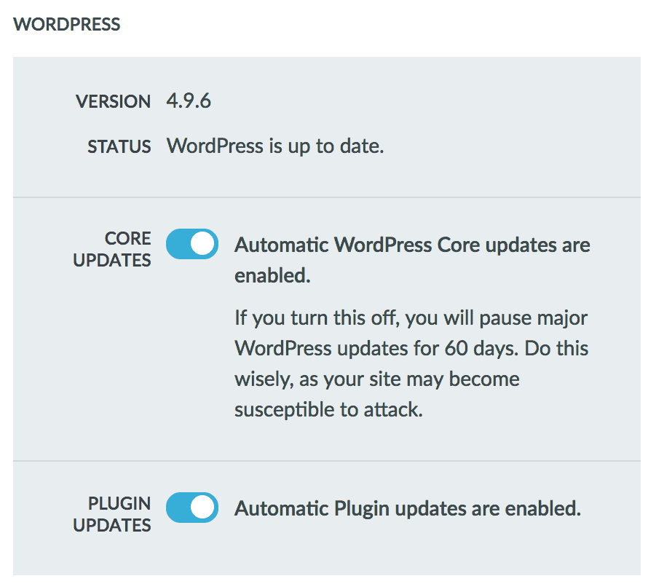
Task: Click the version number 4.9.6
Action: coord(189,100)
